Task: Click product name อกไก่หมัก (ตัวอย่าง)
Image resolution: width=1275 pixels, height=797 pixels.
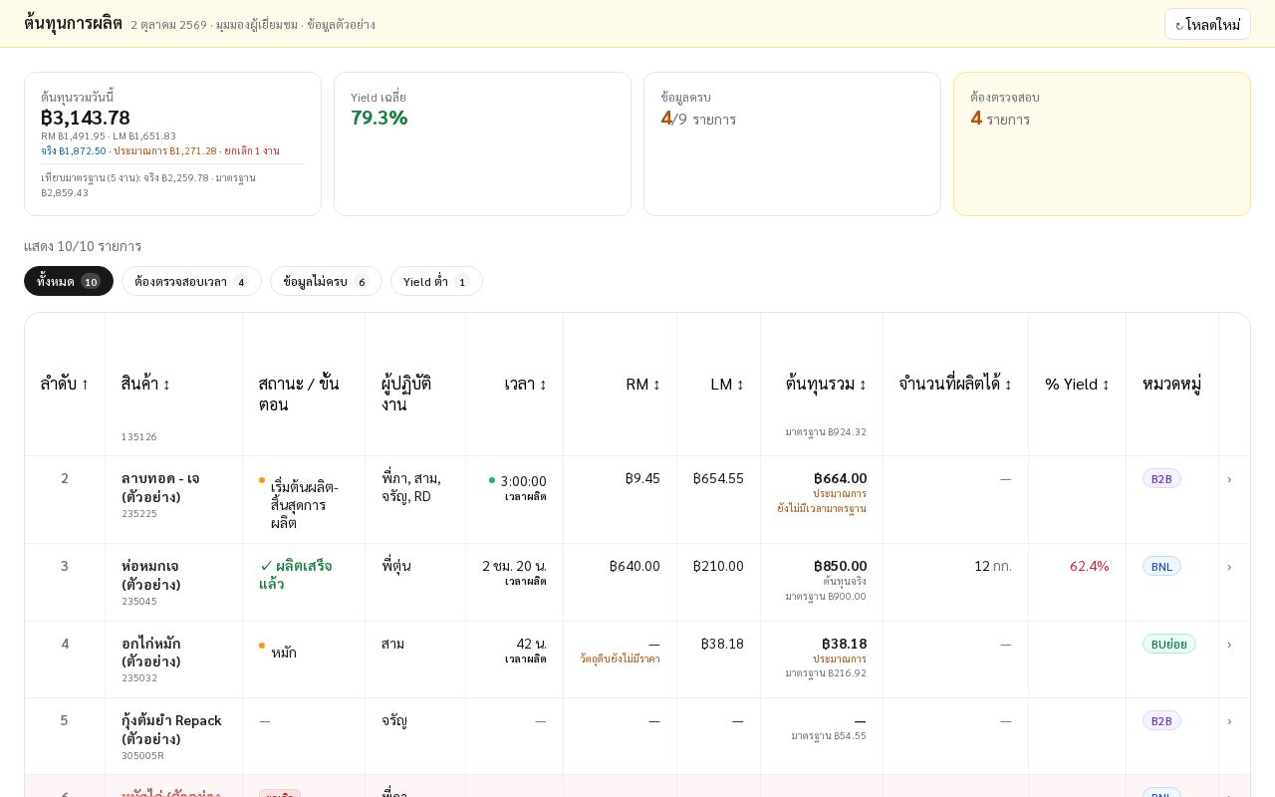Action: pyautogui.click(x=151, y=653)
